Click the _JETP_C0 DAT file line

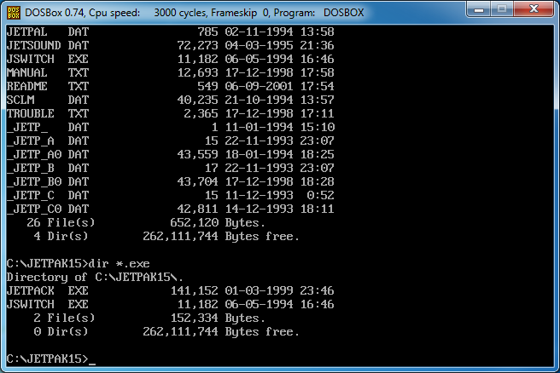click(x=152, y=209)
